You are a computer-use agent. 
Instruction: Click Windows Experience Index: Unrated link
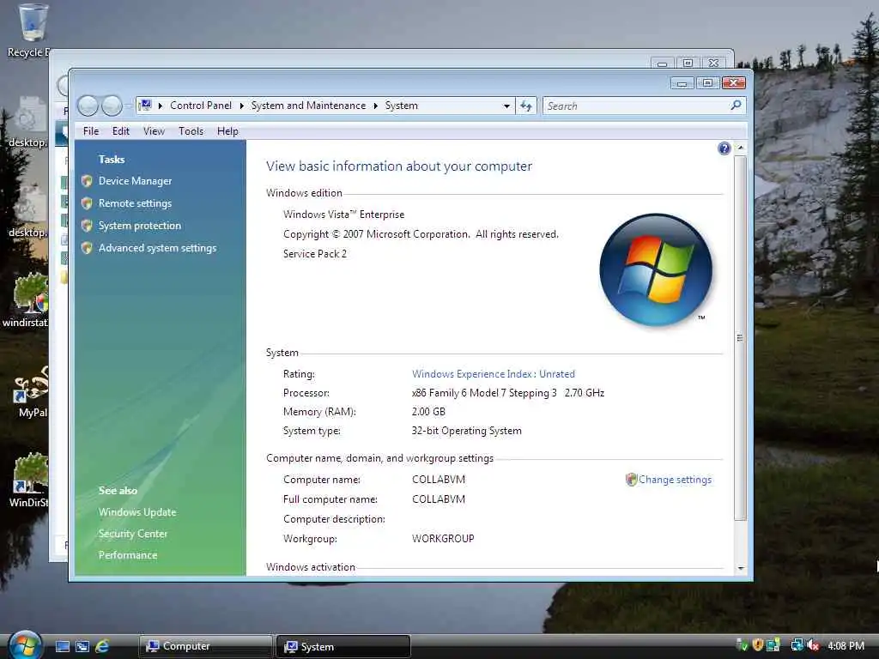(x=494, y=374)
